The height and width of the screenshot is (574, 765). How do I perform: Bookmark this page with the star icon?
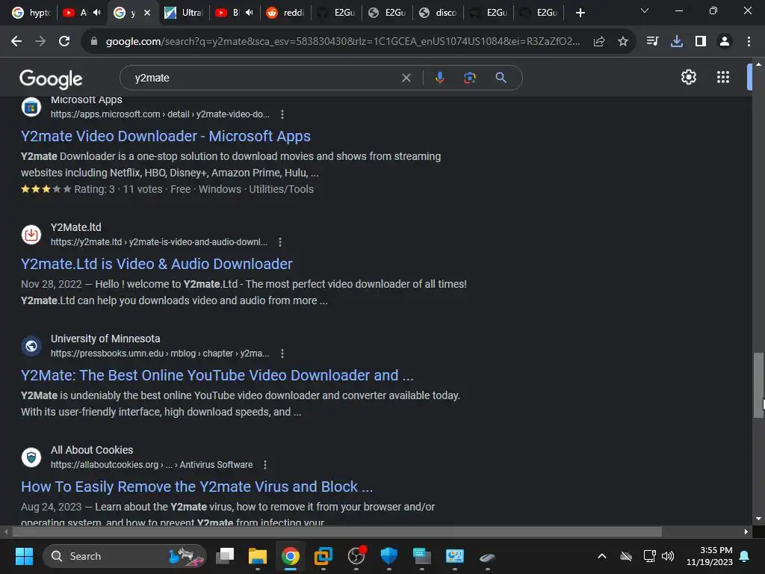[x=623, y=42]
